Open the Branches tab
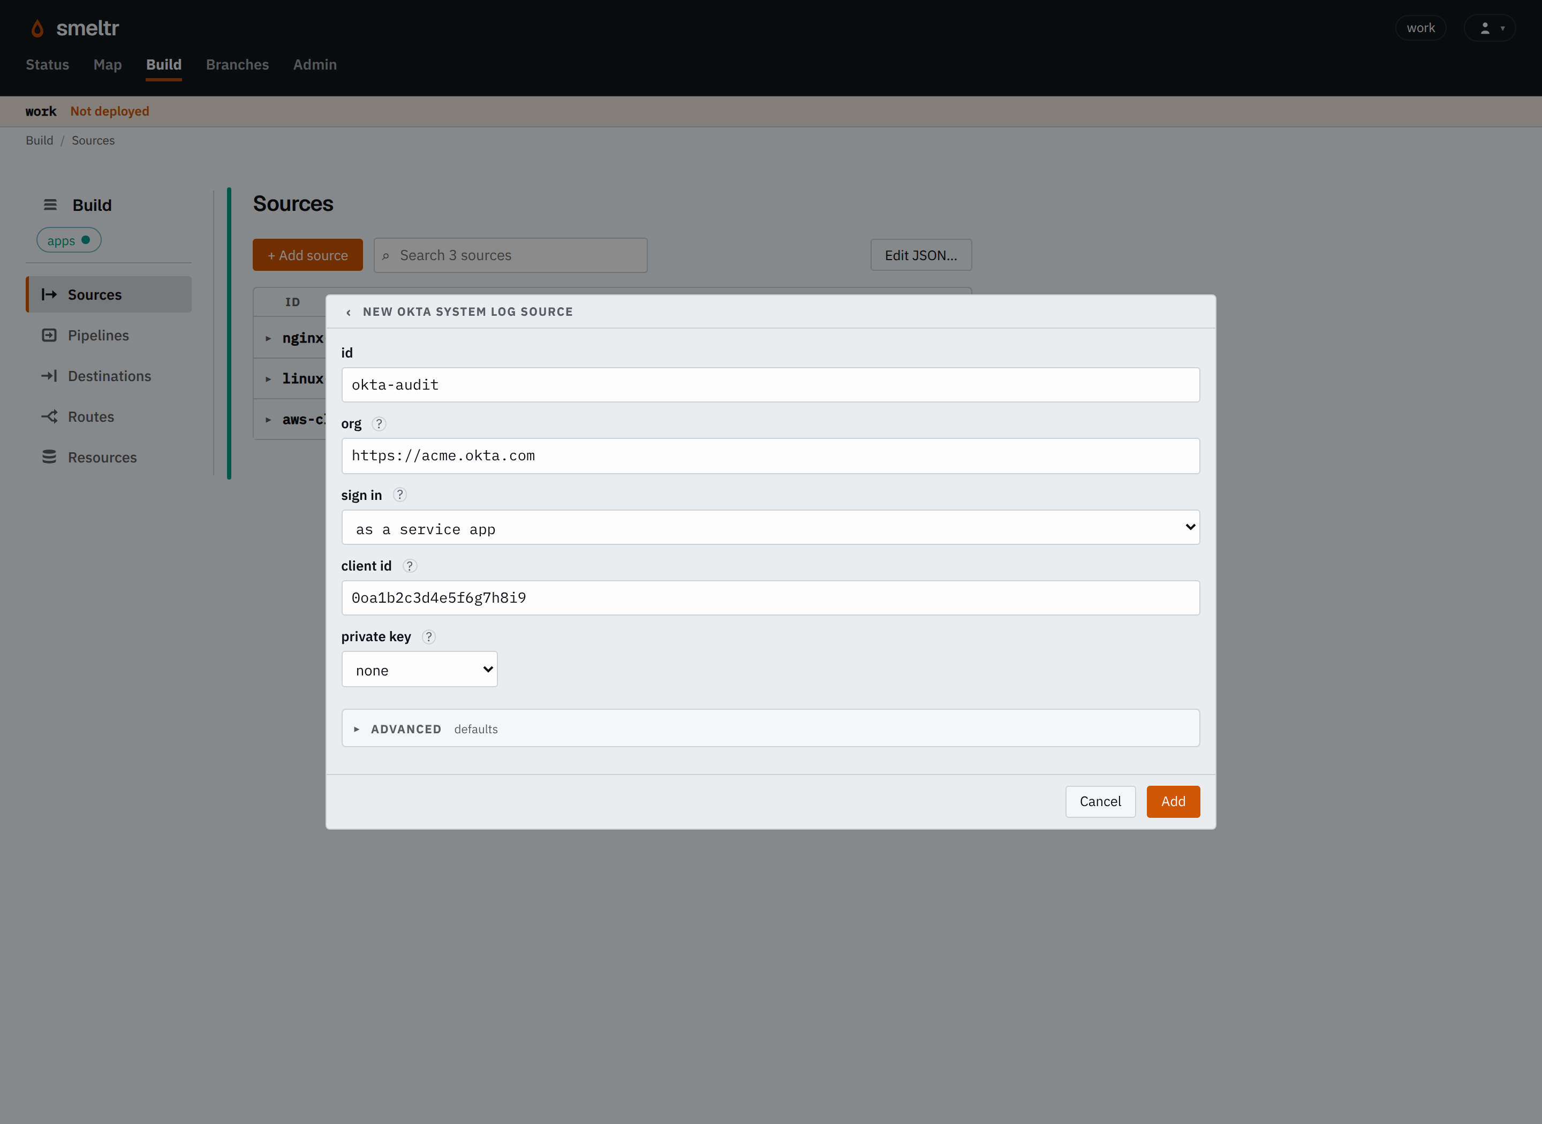Image resolution: width=1542 pixels, height=1124 pixels. point(238,65)
